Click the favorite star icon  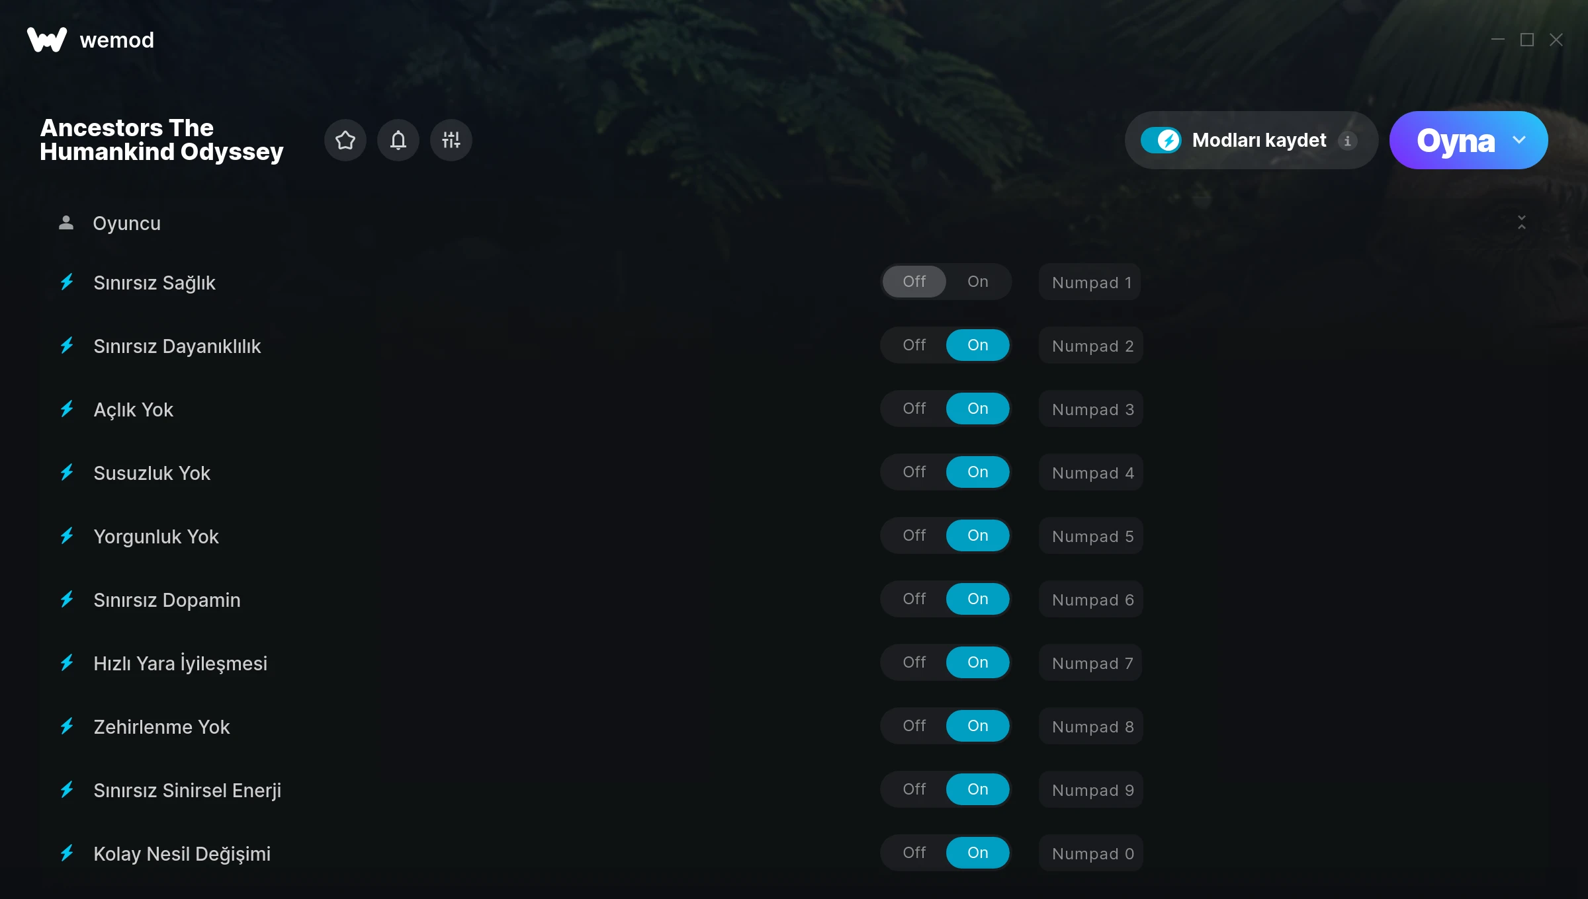click(345, 140)
